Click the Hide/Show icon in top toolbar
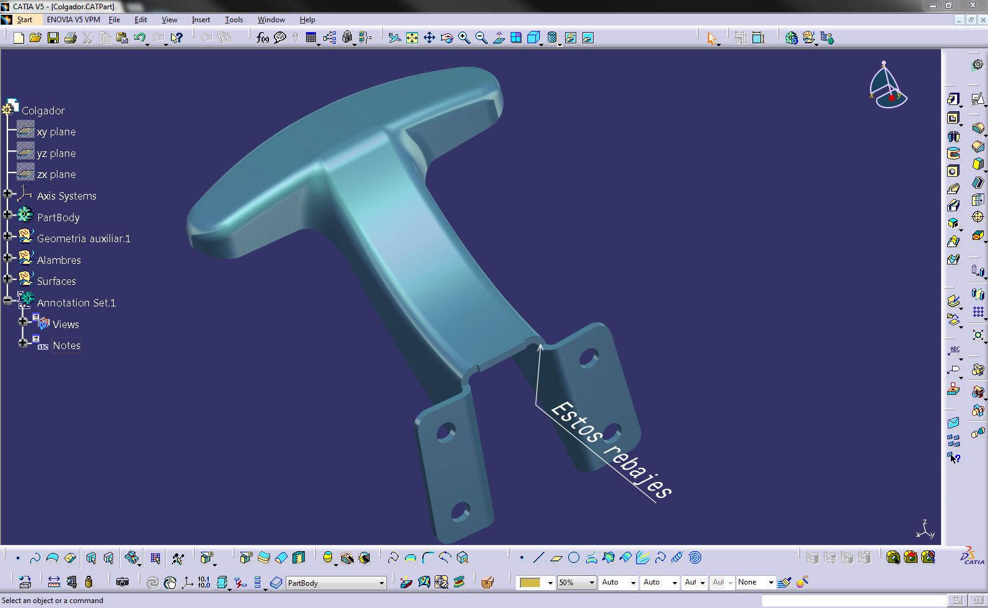The height and width of the screenshot is (608, 988). [570, 38]
